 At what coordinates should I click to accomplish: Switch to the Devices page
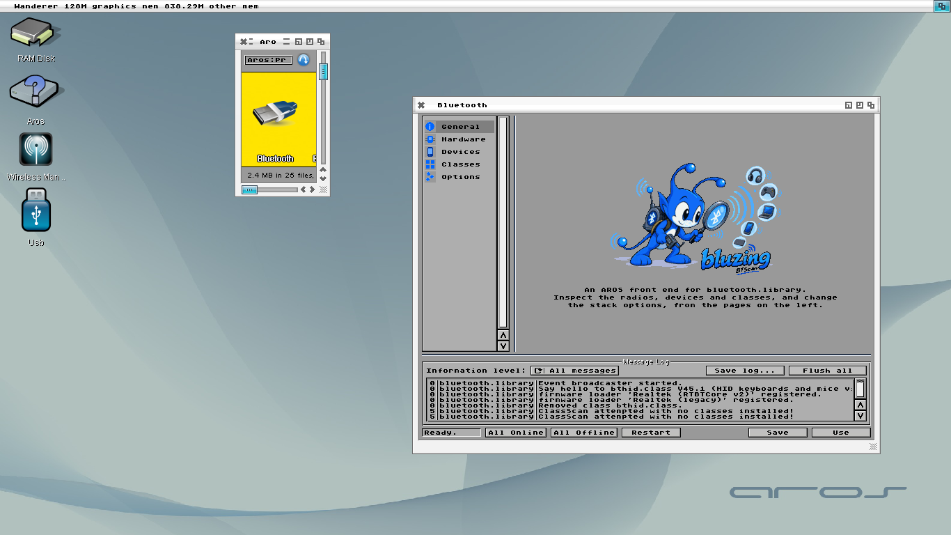pos(459,152)
